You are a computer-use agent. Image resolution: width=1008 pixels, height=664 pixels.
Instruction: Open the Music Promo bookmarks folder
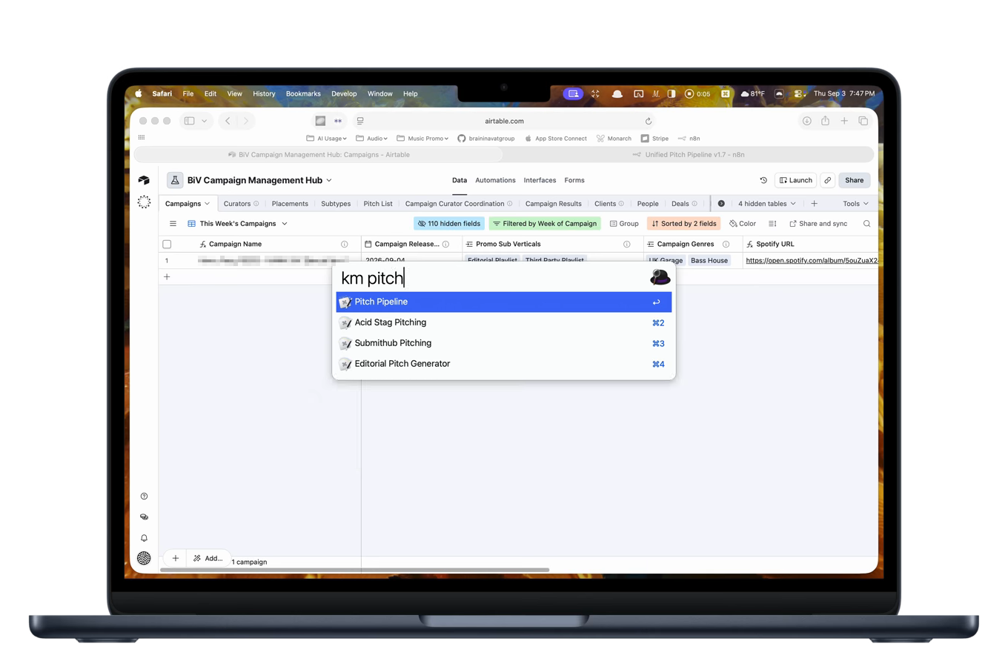coord(422,139)
